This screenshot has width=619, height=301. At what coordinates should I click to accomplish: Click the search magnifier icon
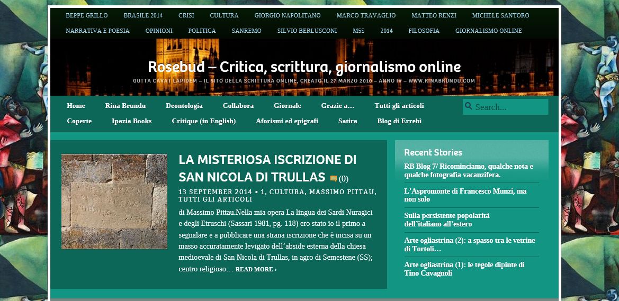click(468, 106)
